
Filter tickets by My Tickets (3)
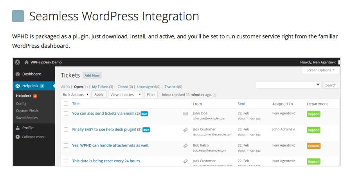103,87
